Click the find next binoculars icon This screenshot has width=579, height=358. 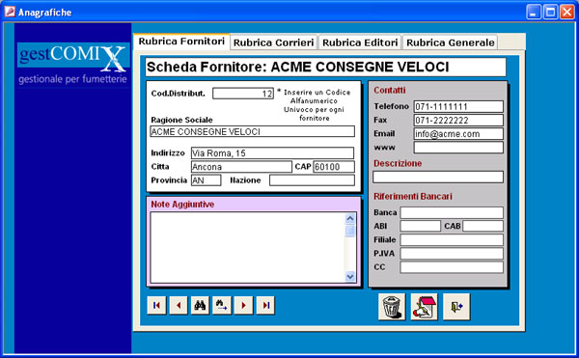222,305
